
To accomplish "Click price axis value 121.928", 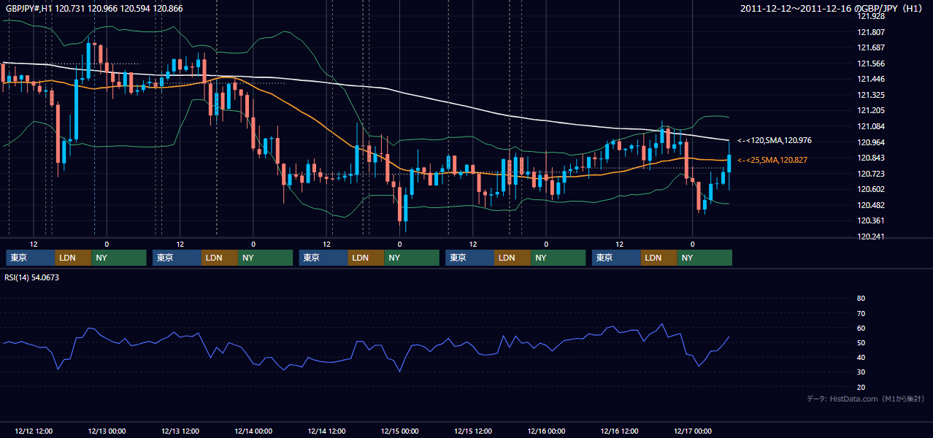I will 871,16.
